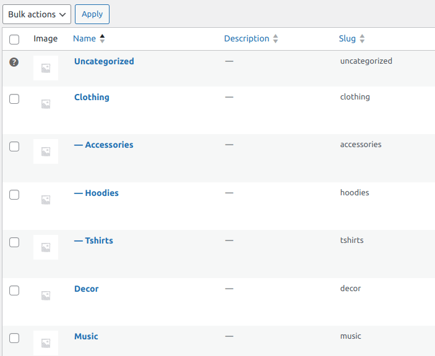Viewport: 435px width, 356px height.
Task: Click the 'uncategorized' slug text
Action: pyautogui.click(x=366, y=61)
